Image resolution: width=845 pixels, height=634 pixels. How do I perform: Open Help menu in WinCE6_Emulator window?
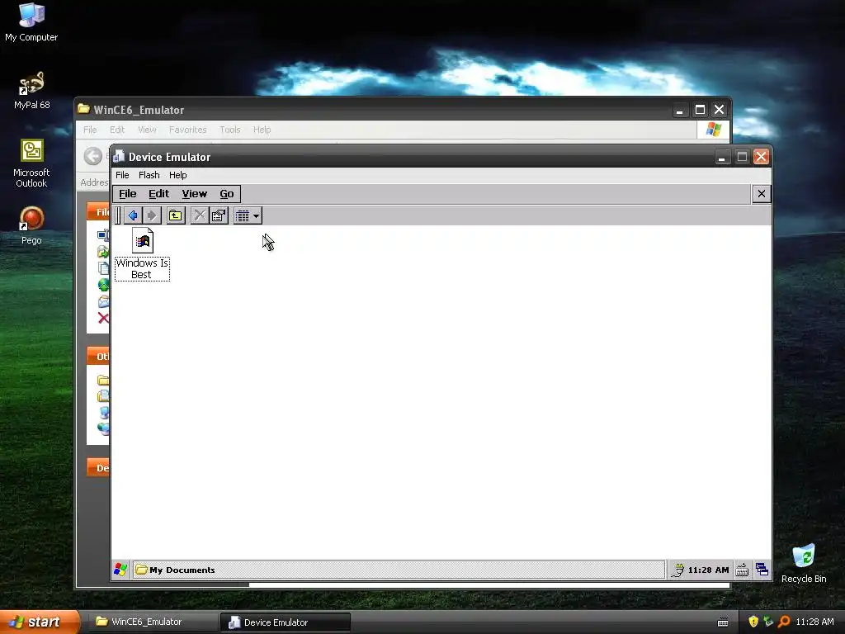point(262,130)
